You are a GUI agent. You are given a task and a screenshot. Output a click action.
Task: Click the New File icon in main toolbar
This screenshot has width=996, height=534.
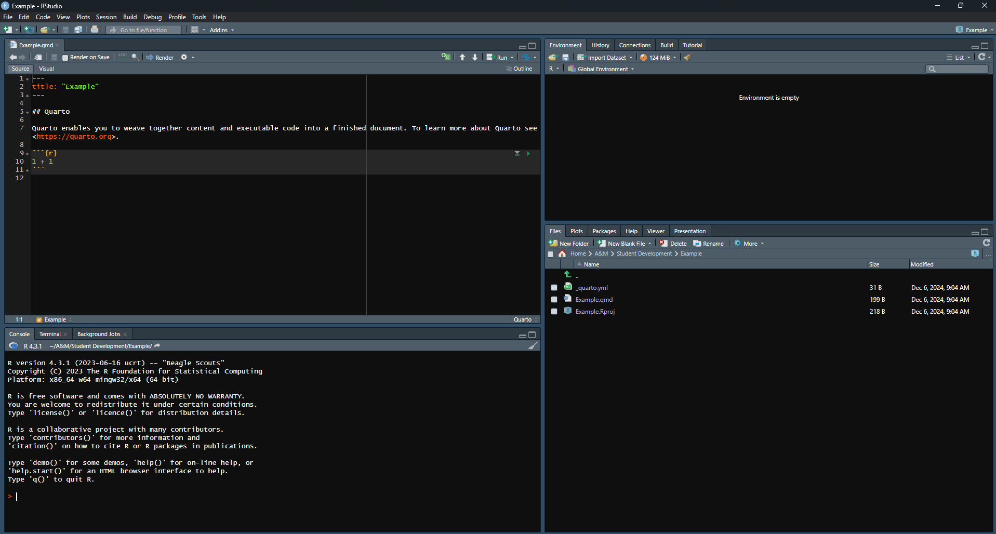pyautogui.click(x=8, y=30)
